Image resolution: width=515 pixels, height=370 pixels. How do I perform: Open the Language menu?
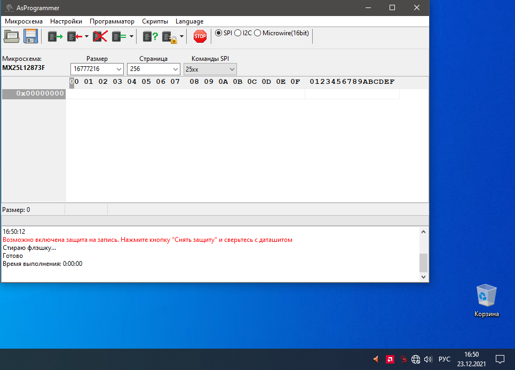189,21
